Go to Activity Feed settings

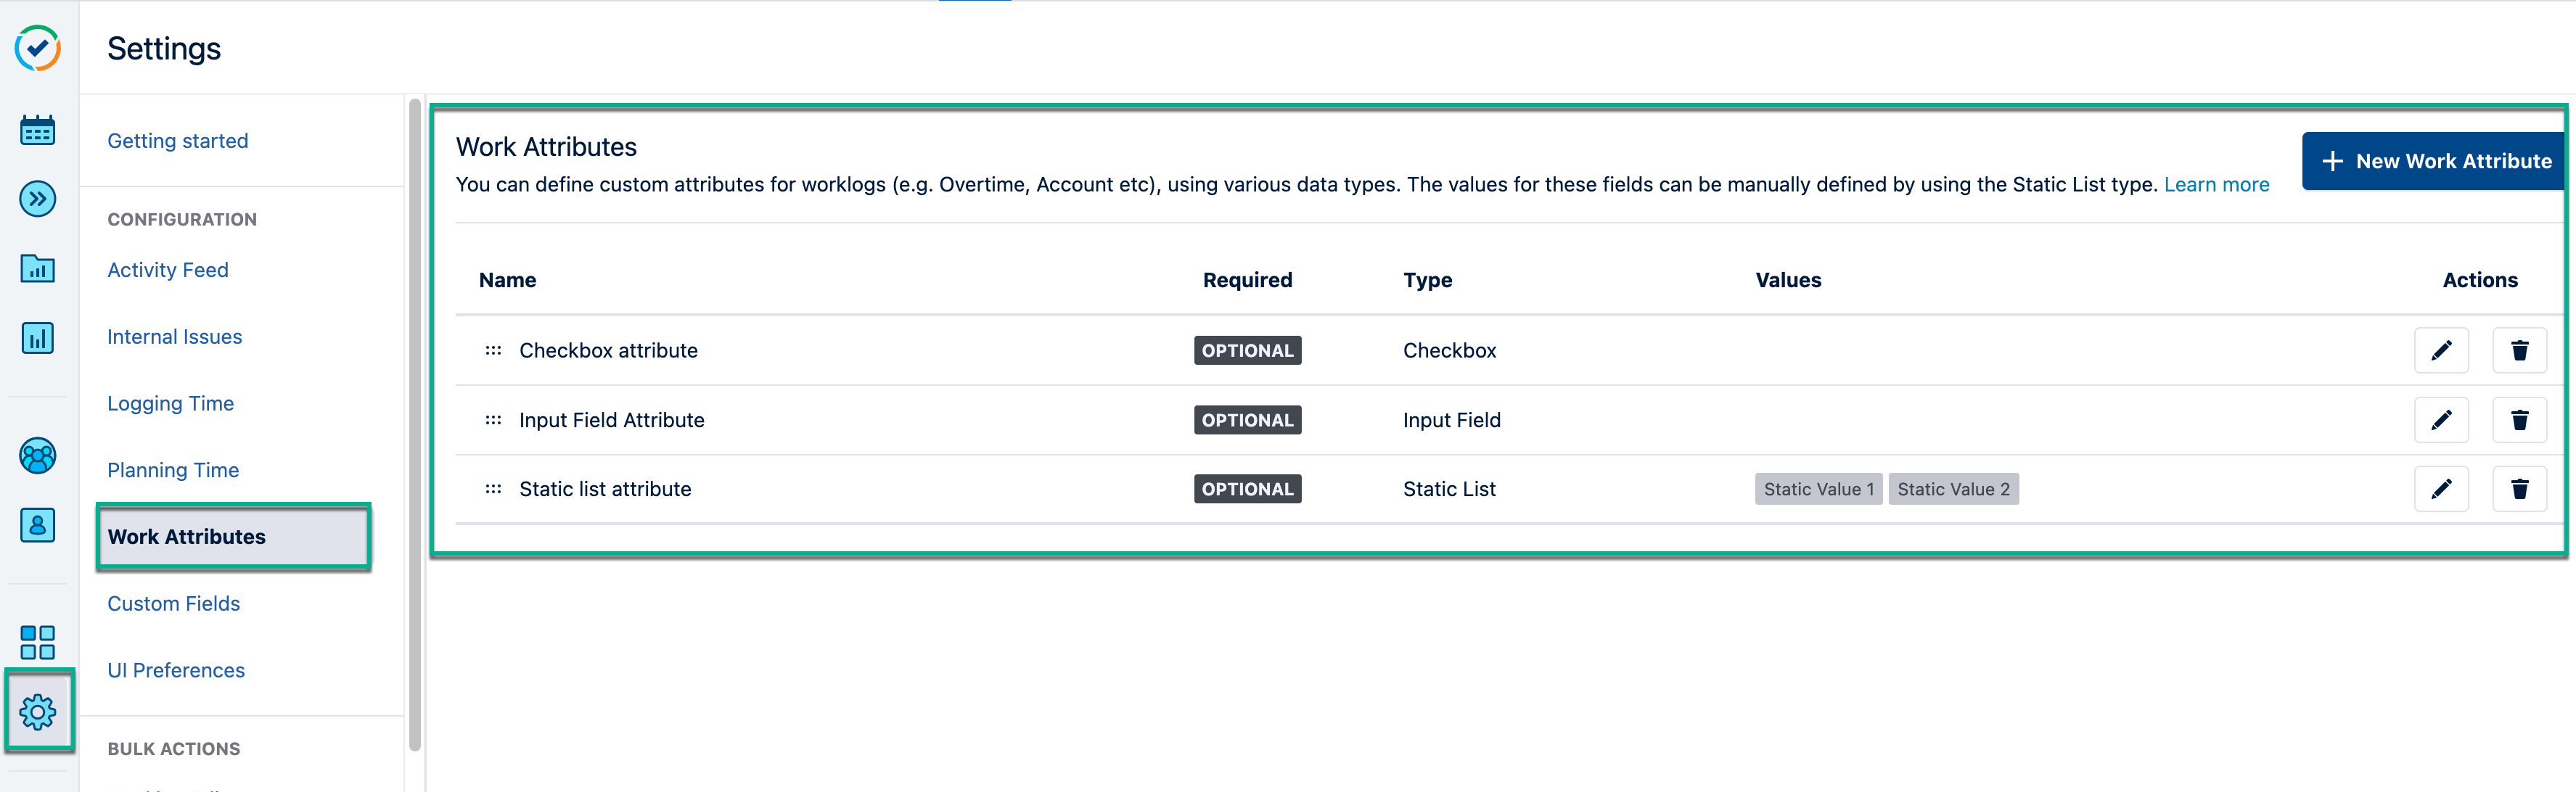point(168,270)
